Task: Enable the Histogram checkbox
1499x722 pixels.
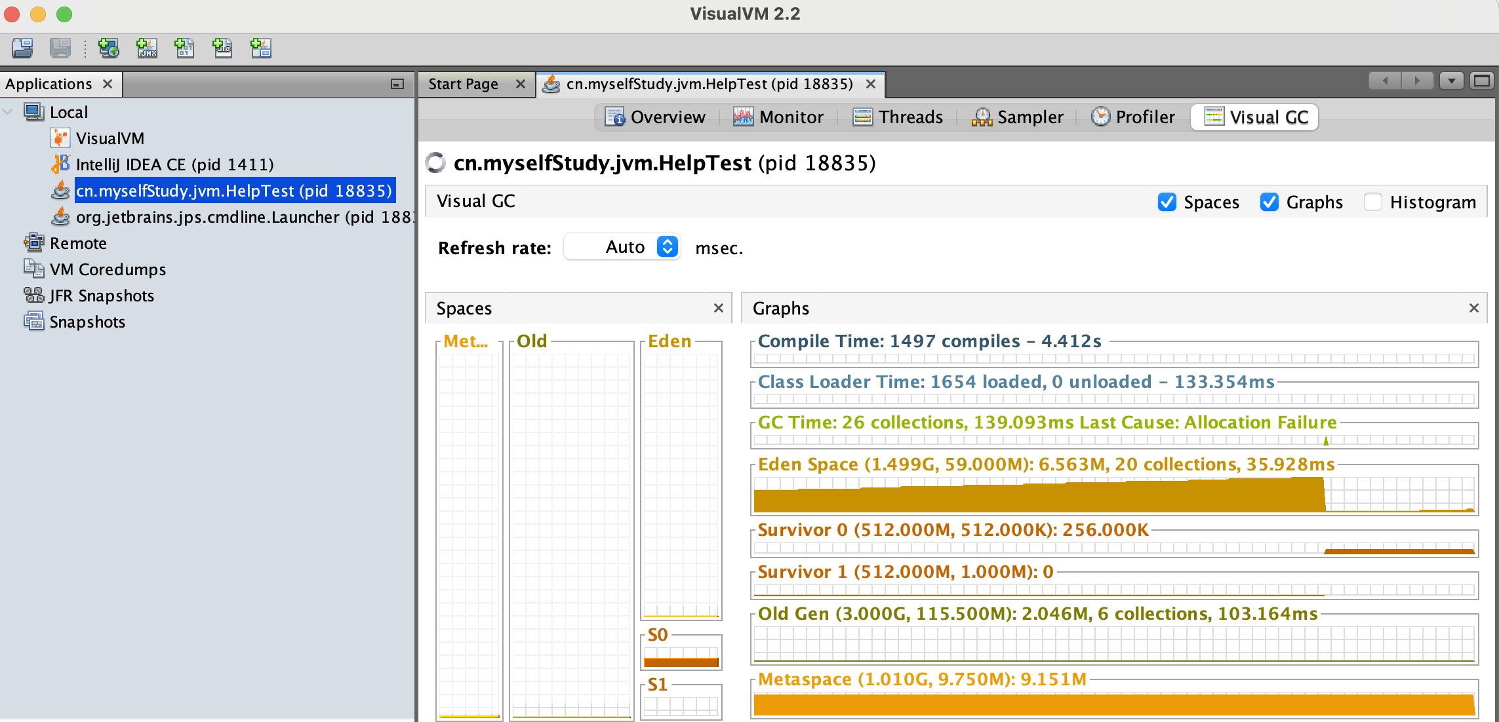Action: (x=1373, y=202)
